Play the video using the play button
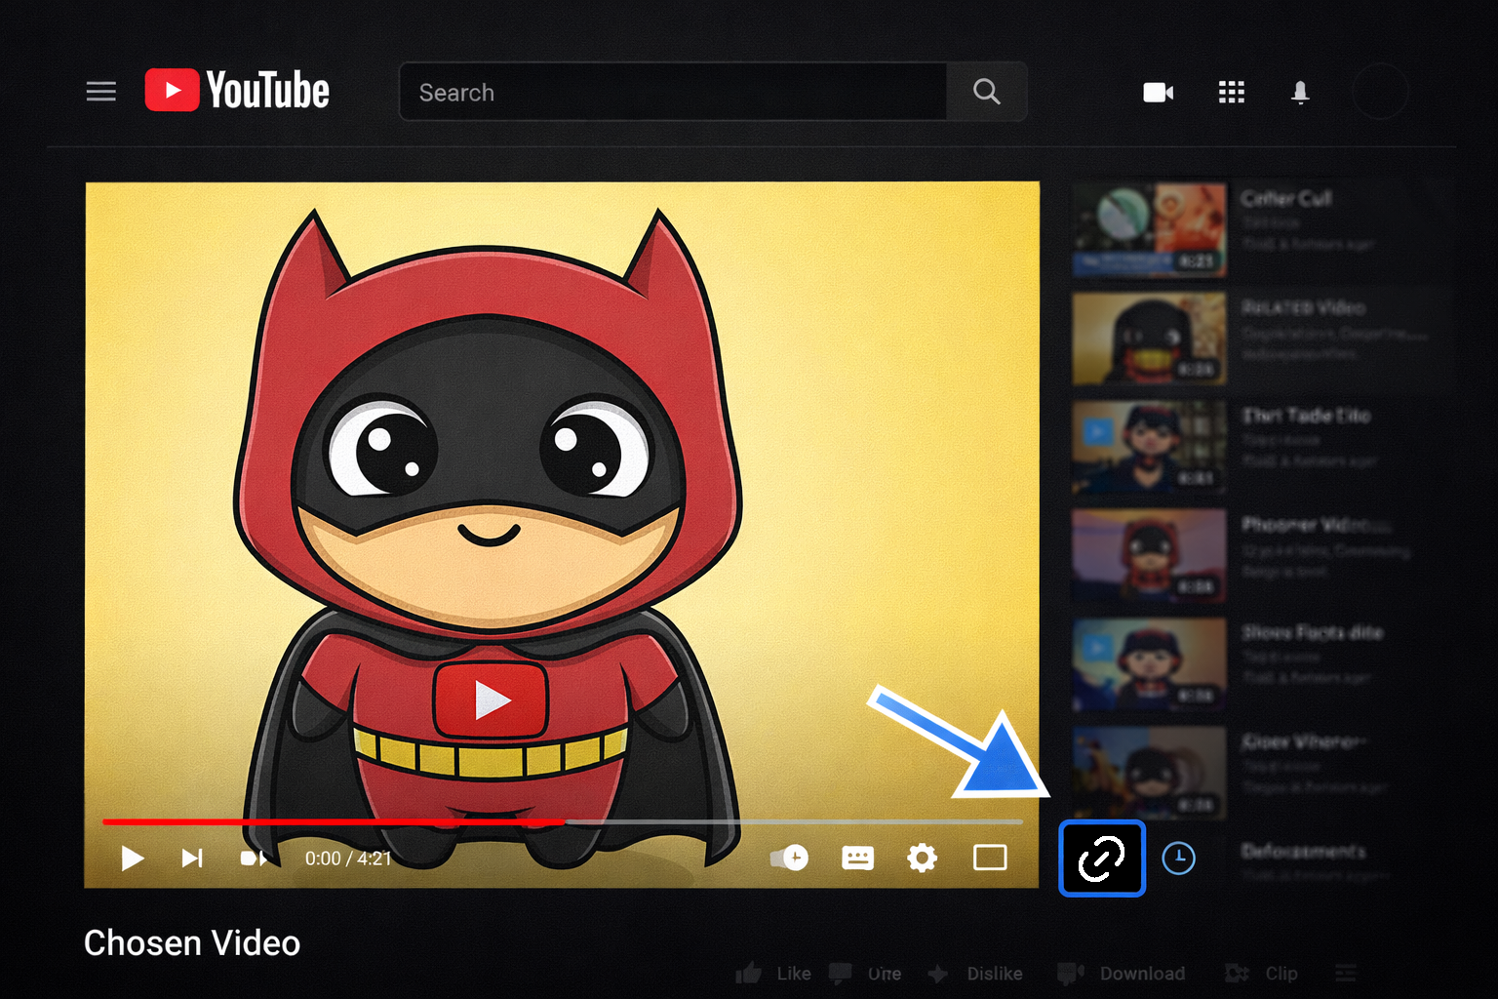The width and height of the screenshot is (1498, 999). click(x=133, y=859)
